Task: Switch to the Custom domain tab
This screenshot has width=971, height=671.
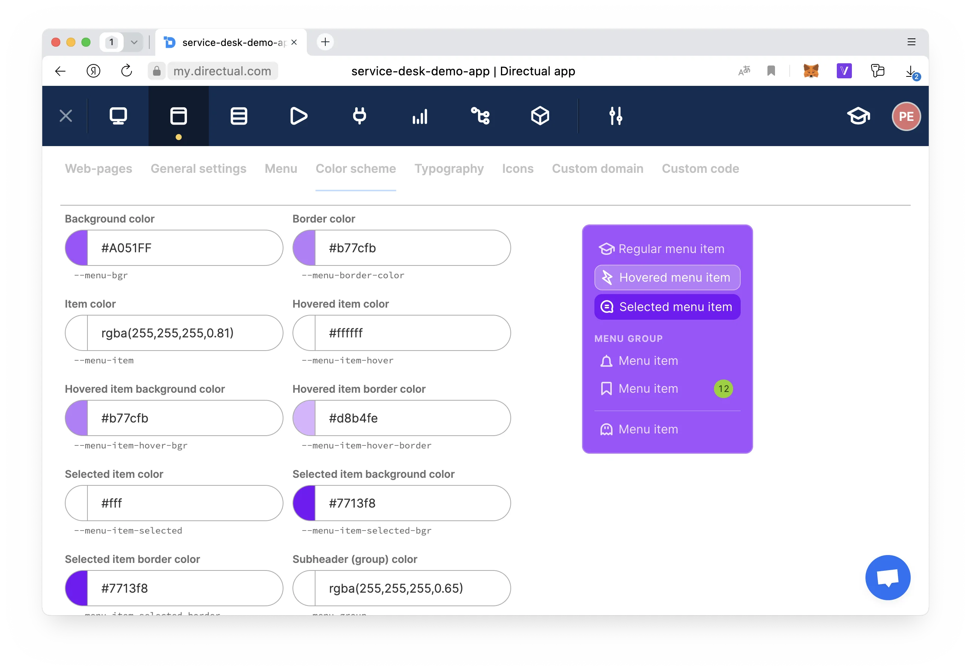Action: 597,169
